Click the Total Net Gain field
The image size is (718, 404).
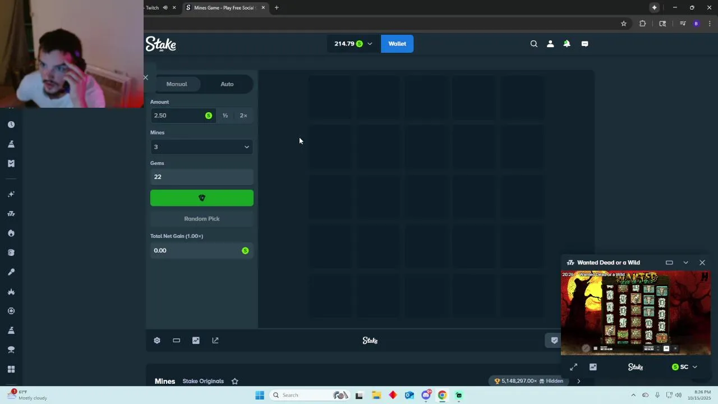[202, 250]
